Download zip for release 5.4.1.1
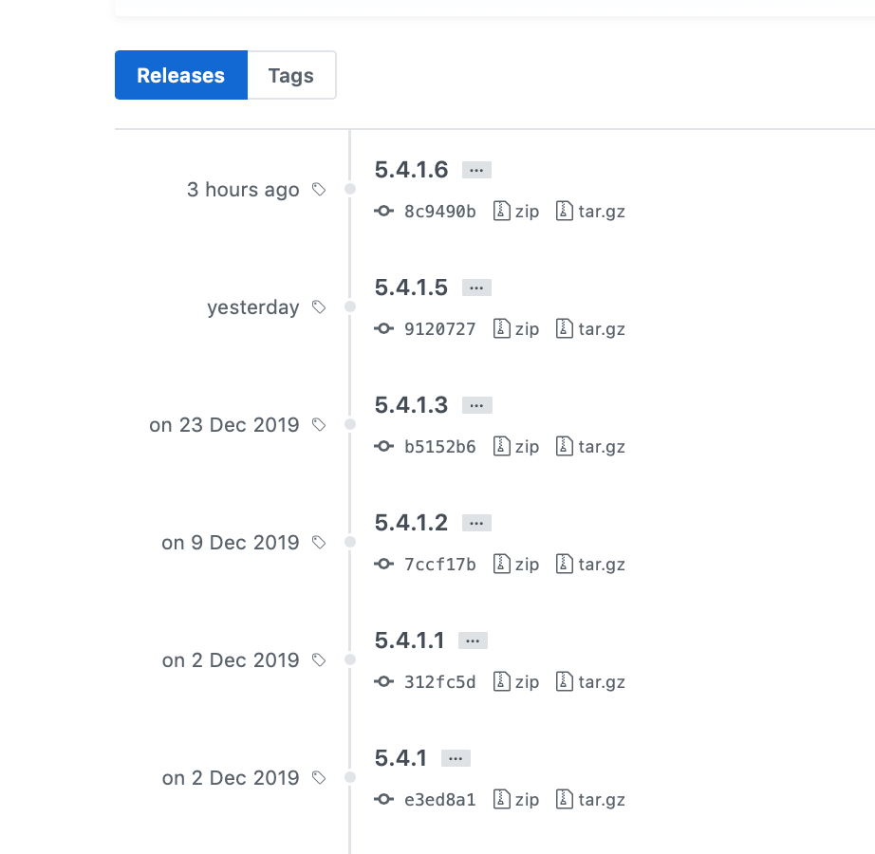 pyautogui.click(x=516, y=682)
